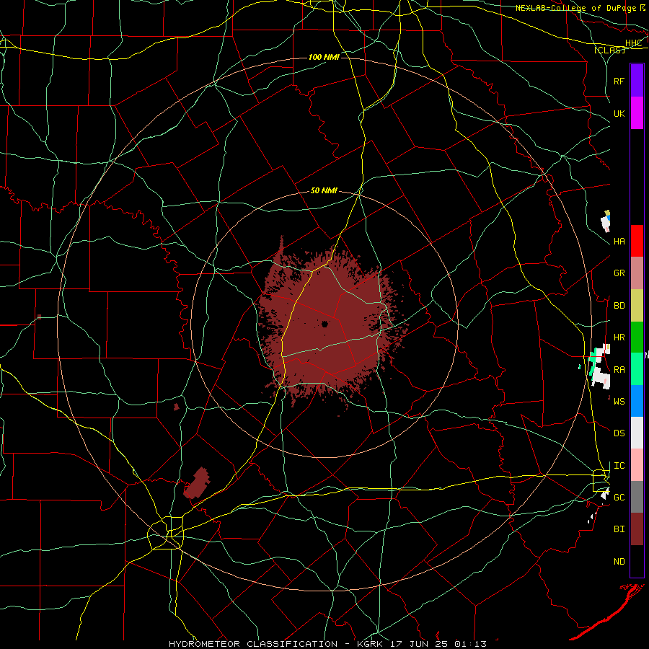
Task: Click the BD legend label
Action: pyautogui.click(x=619, y=306)
